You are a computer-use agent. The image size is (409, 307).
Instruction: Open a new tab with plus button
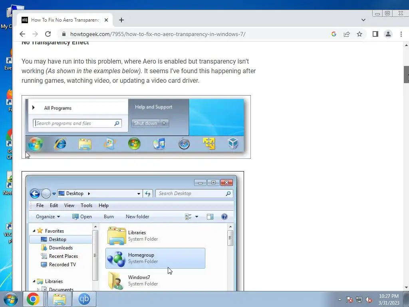[121, 20]
